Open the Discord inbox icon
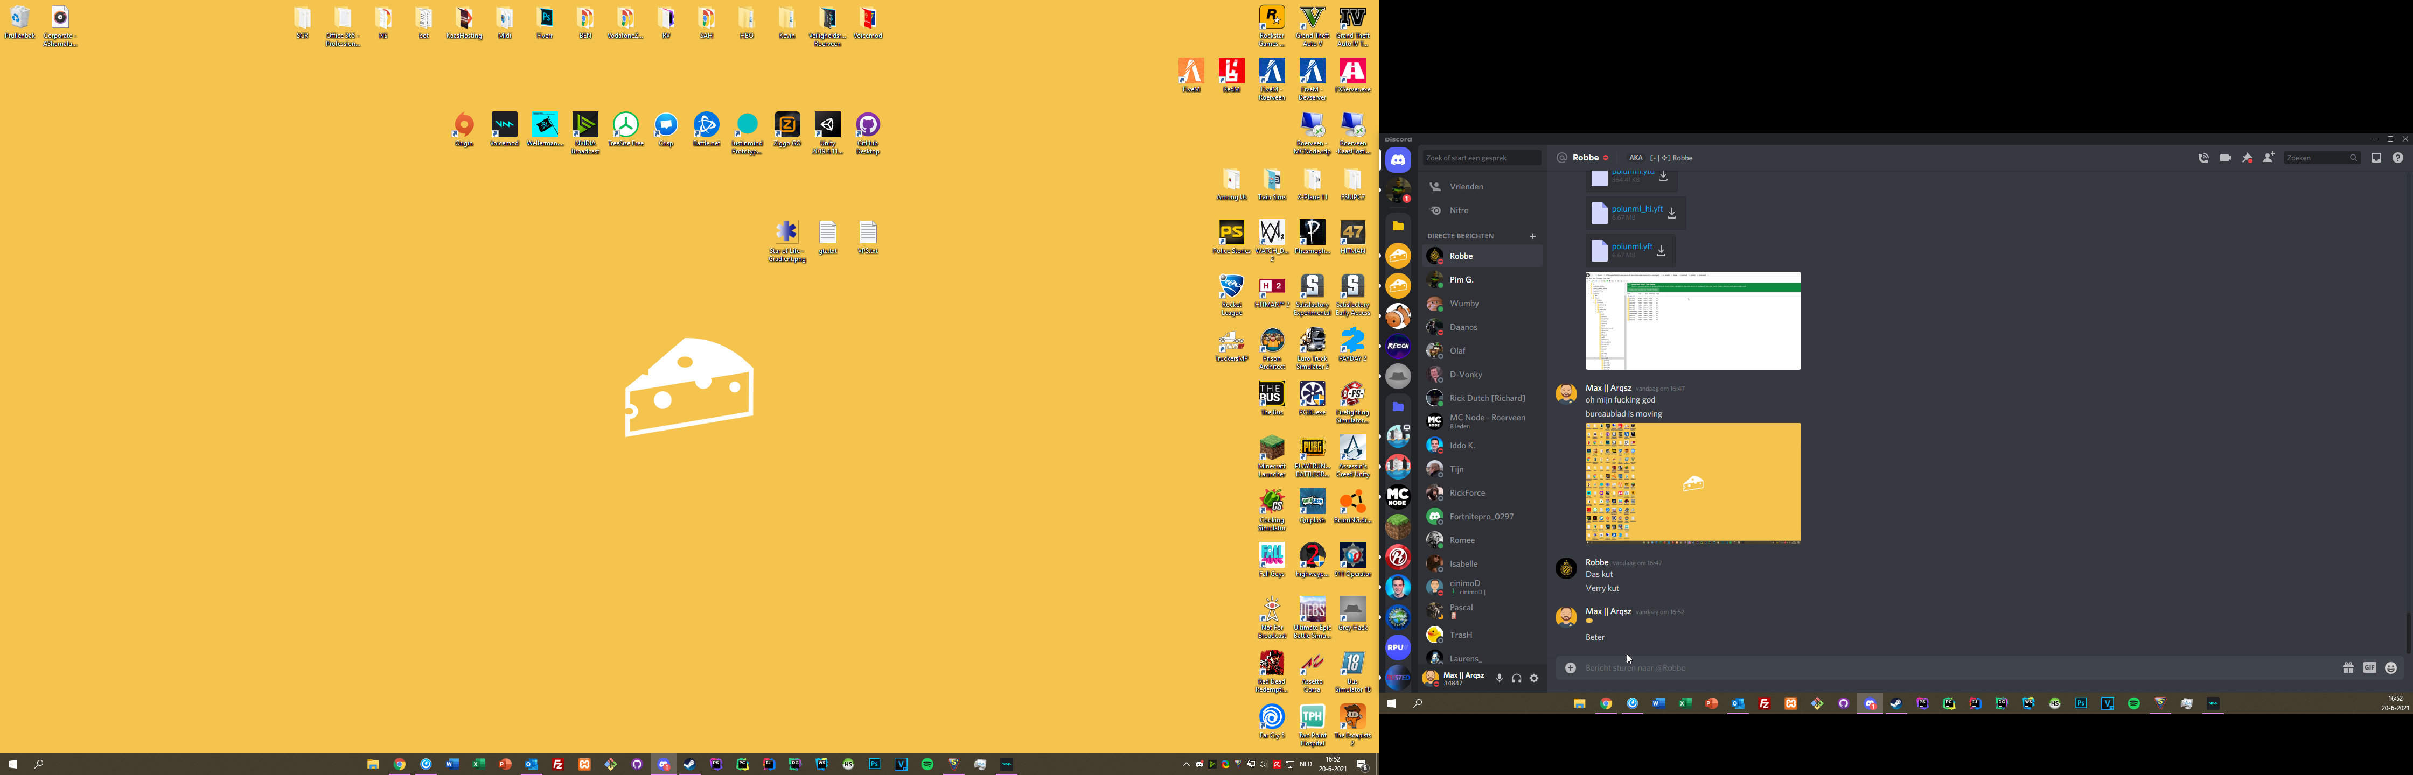This screenshot has width=2413, height=775. 2375,158
